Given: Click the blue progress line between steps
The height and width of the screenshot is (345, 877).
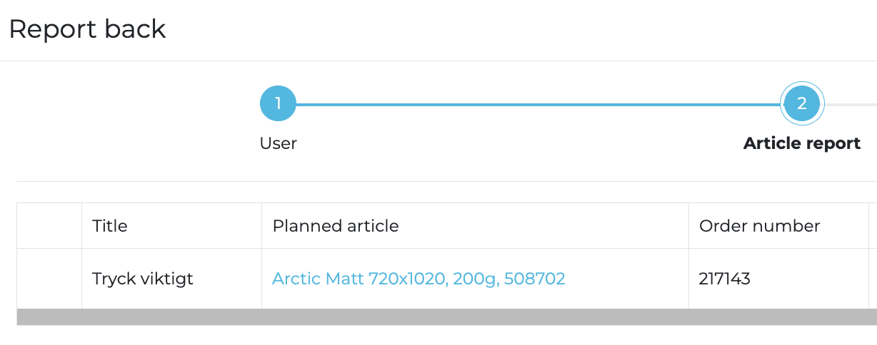Looking at the screenshot, I should (536, 105).
